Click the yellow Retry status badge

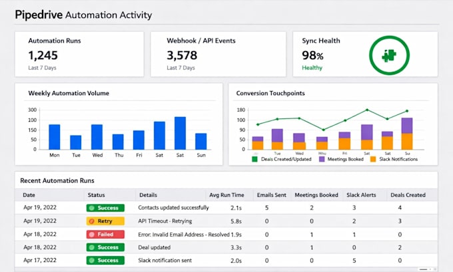coord(105,221)
